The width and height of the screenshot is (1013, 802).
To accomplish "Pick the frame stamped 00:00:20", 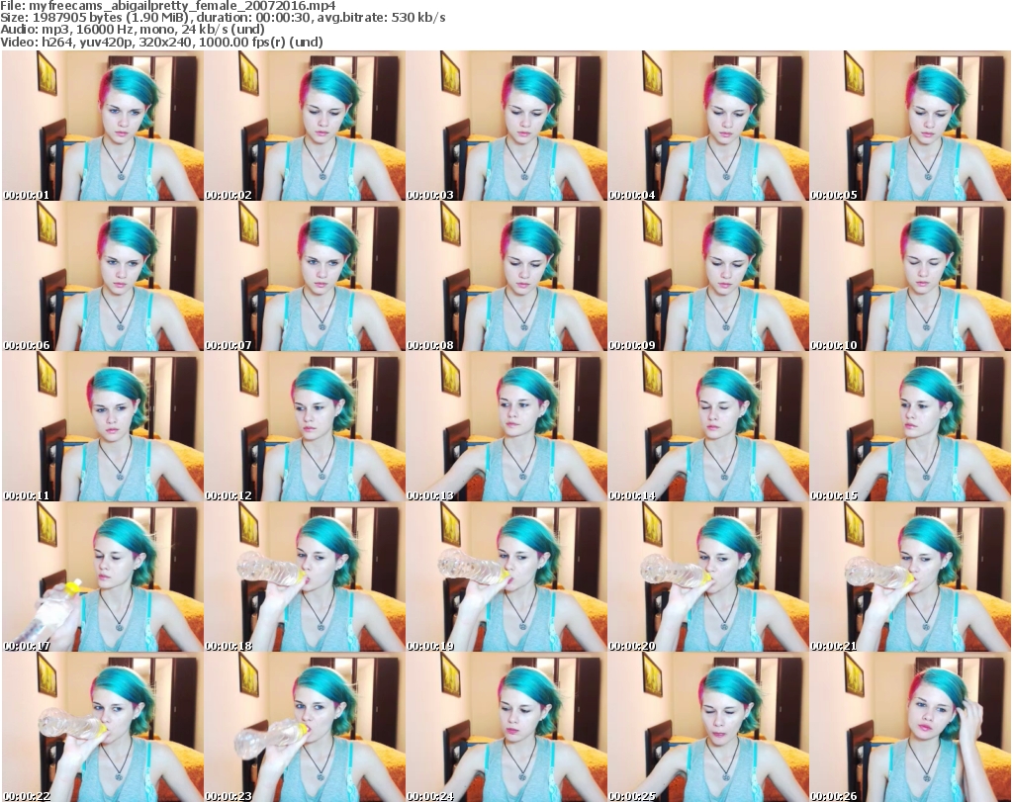I will point(708,578).
